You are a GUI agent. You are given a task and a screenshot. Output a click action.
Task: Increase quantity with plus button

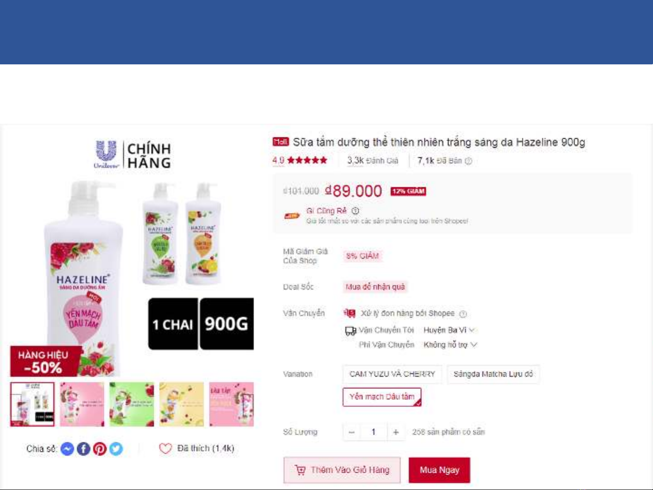click(x=396, y=432)
